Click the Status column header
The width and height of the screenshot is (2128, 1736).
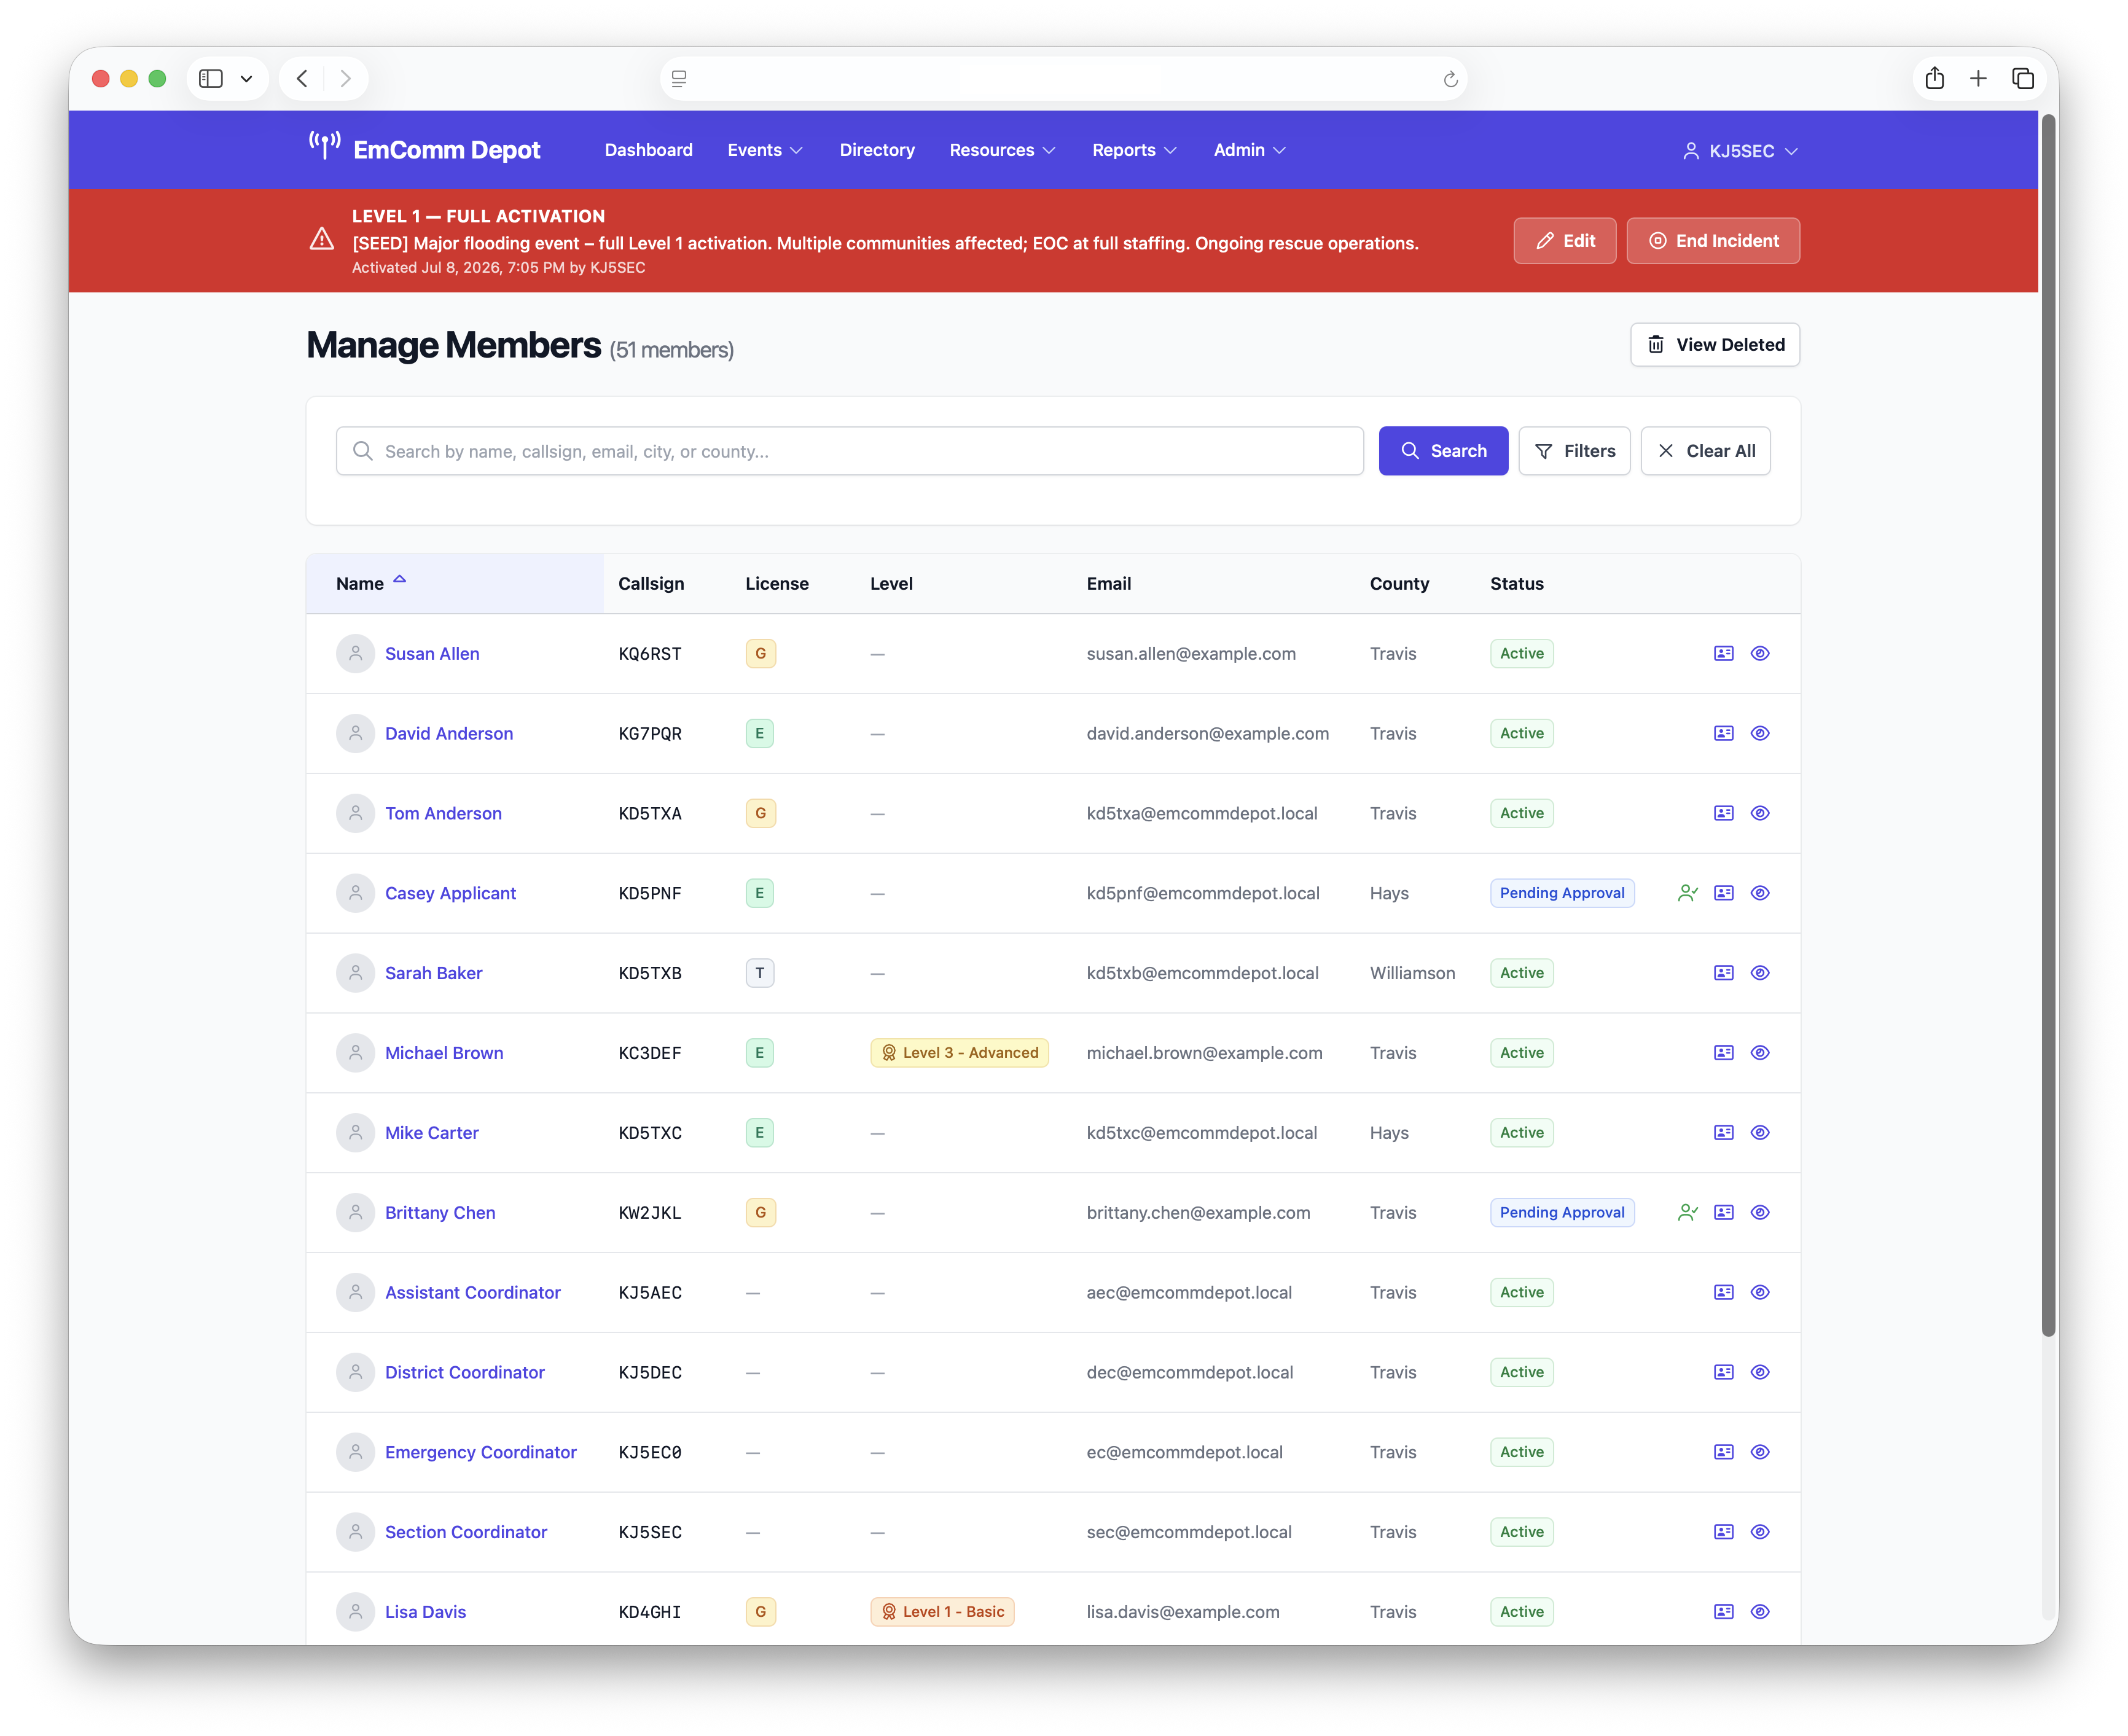[1517, 583]
